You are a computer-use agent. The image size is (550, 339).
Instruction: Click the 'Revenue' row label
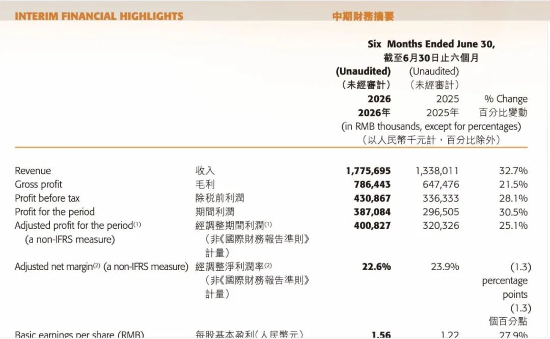click(33, 171)
